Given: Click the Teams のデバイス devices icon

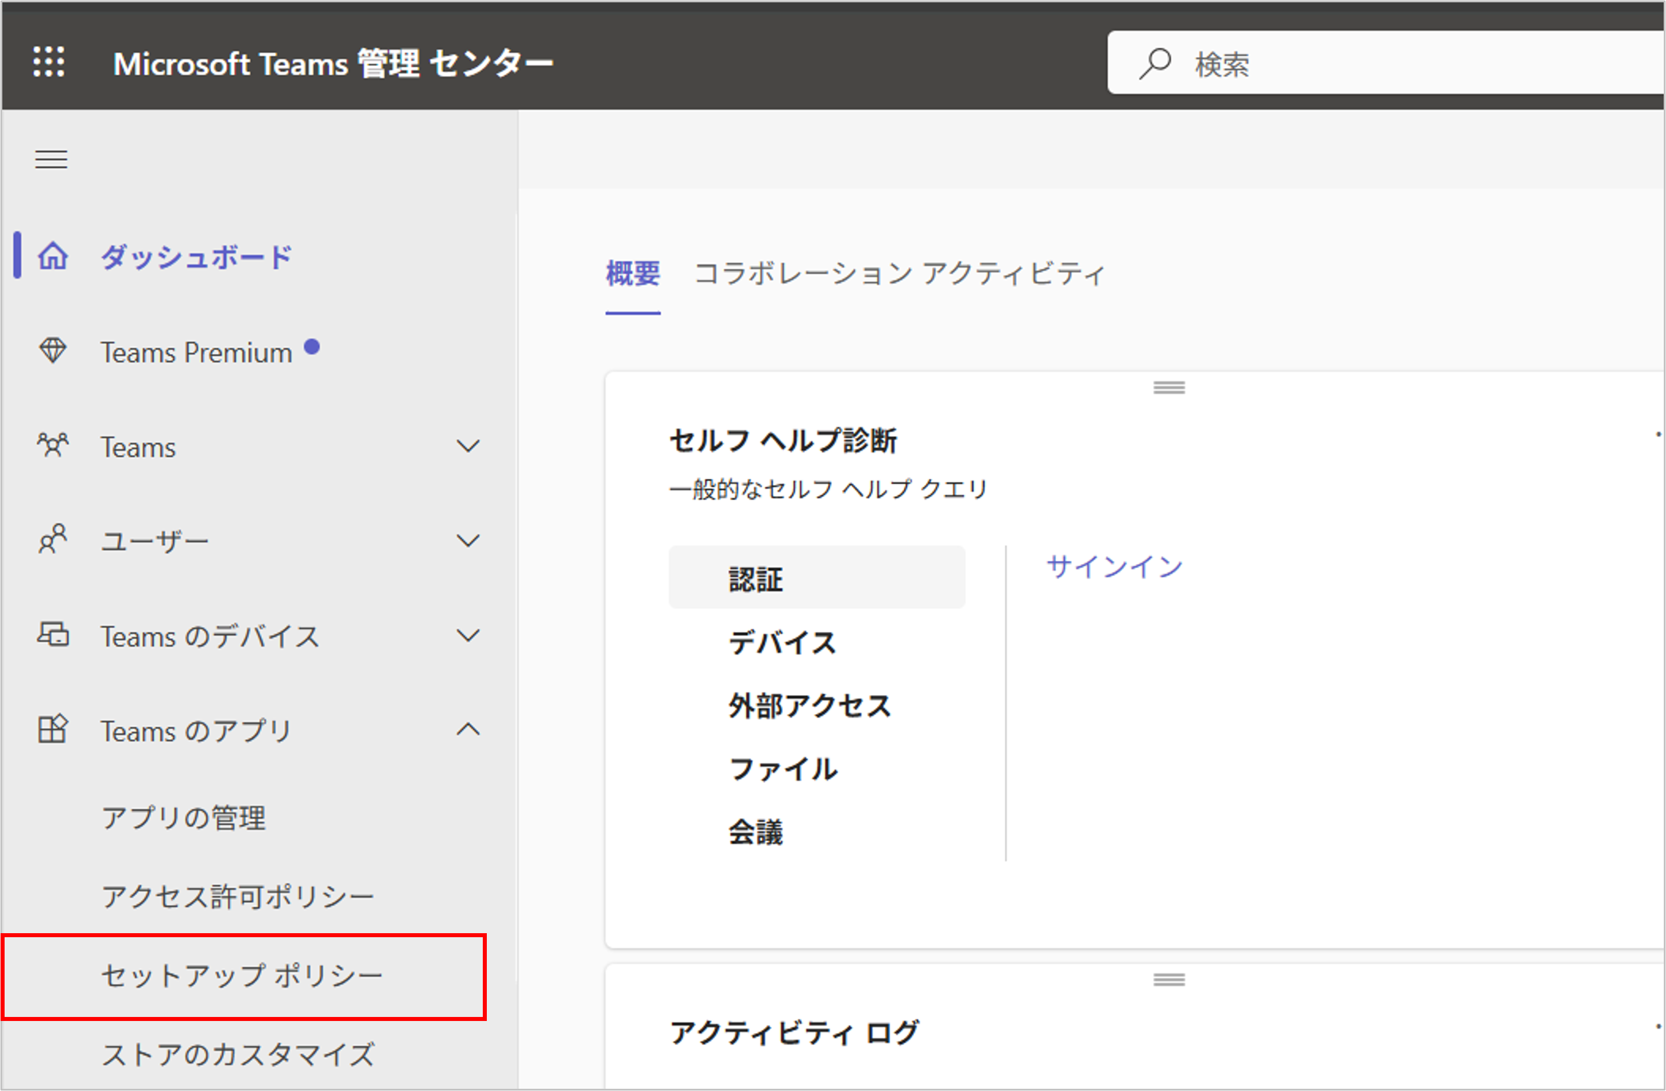Looking at the screenshot, I should [x=53, y=635].
